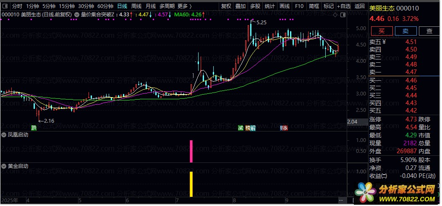Click the red 买 buy button

381,31
